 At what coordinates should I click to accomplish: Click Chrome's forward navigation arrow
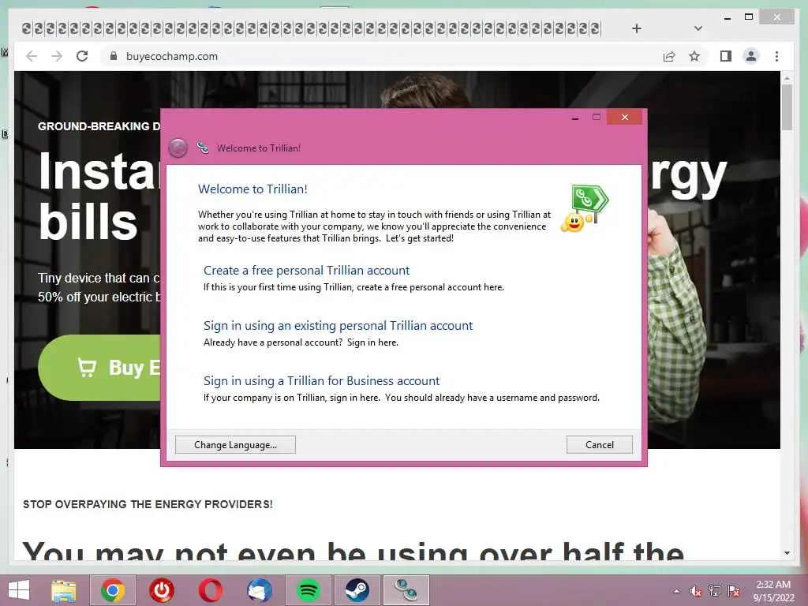coord(57,56)
